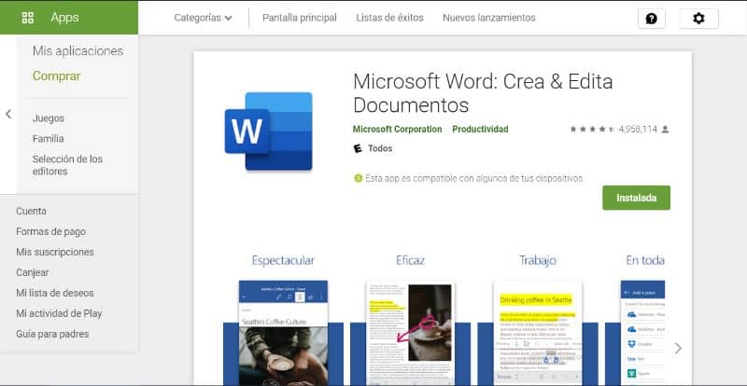Click the Todos rating text
The width and height of the screenshot is (747, 386).
(380, 148)
